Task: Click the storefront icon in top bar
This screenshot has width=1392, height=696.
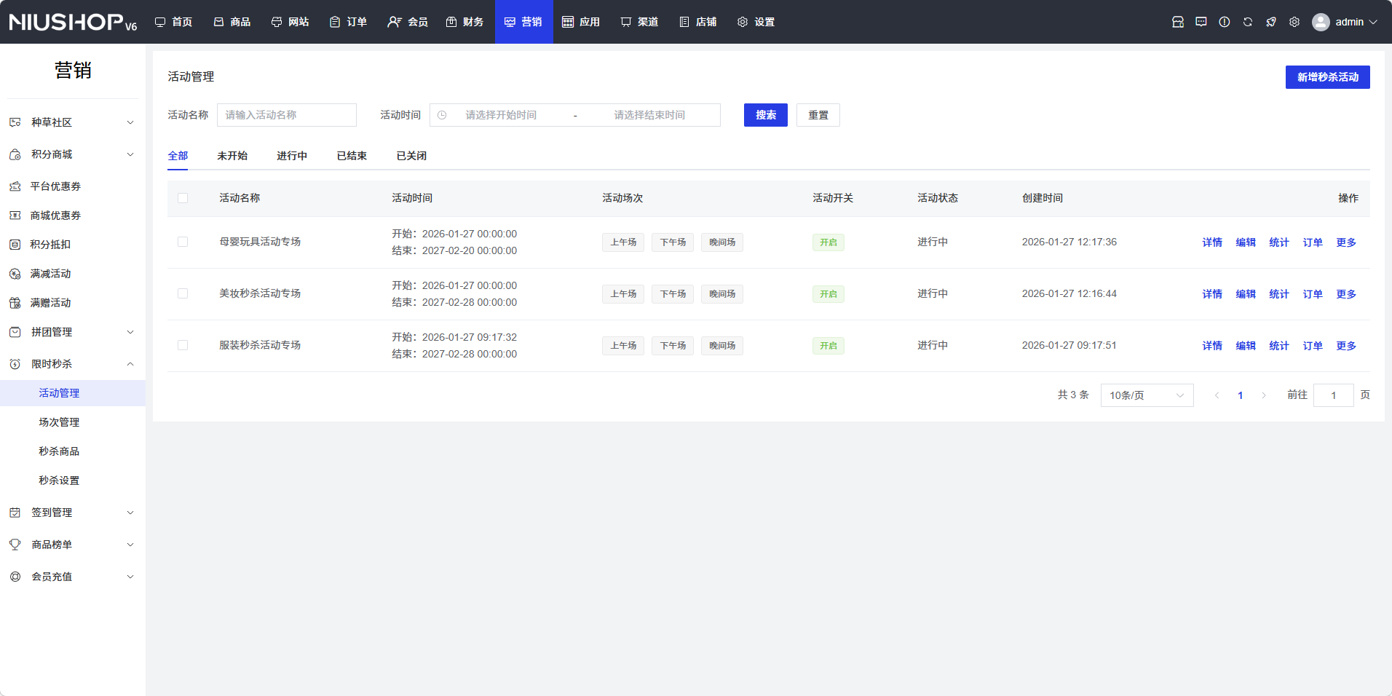Action: tap(1177, 22)
